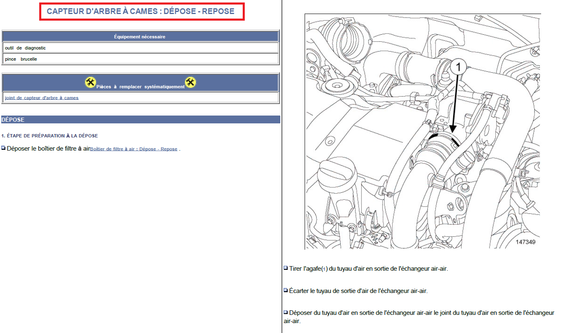Click the DÉPOSE section header bar
Viewport: 563px width, 333px height.
point(140,120)
